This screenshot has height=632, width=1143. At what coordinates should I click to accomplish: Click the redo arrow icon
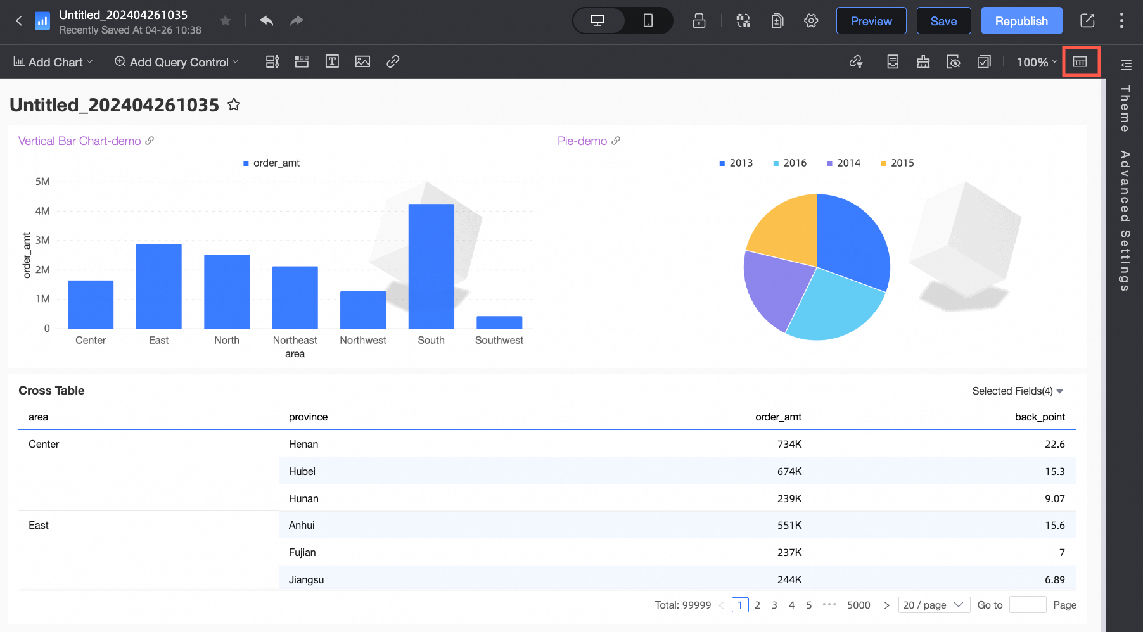(x=297, y=21)
